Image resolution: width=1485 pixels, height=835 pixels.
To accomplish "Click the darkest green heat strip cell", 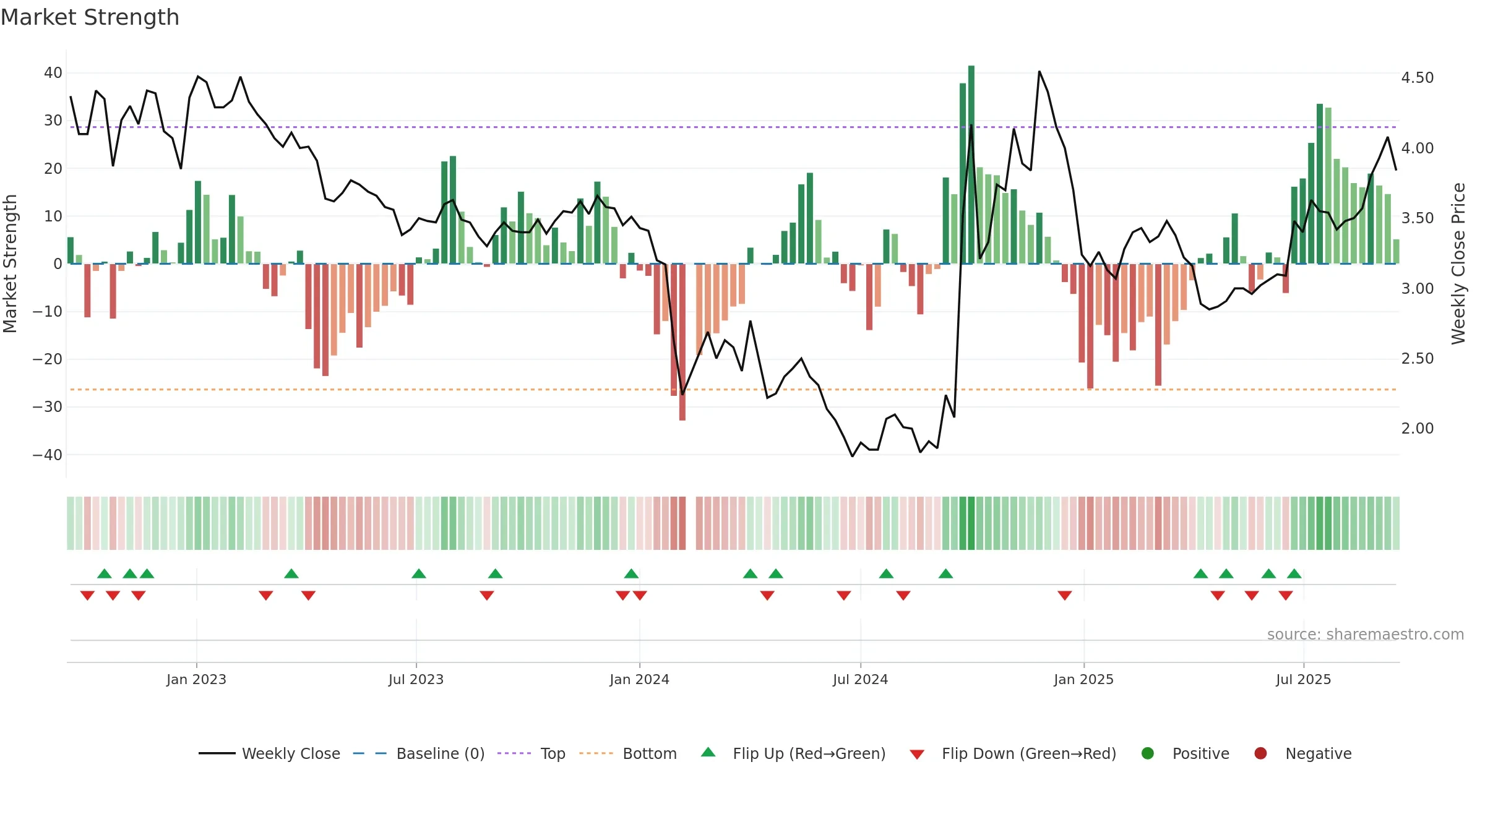I will pyautogui.click(x=971, y=523).
